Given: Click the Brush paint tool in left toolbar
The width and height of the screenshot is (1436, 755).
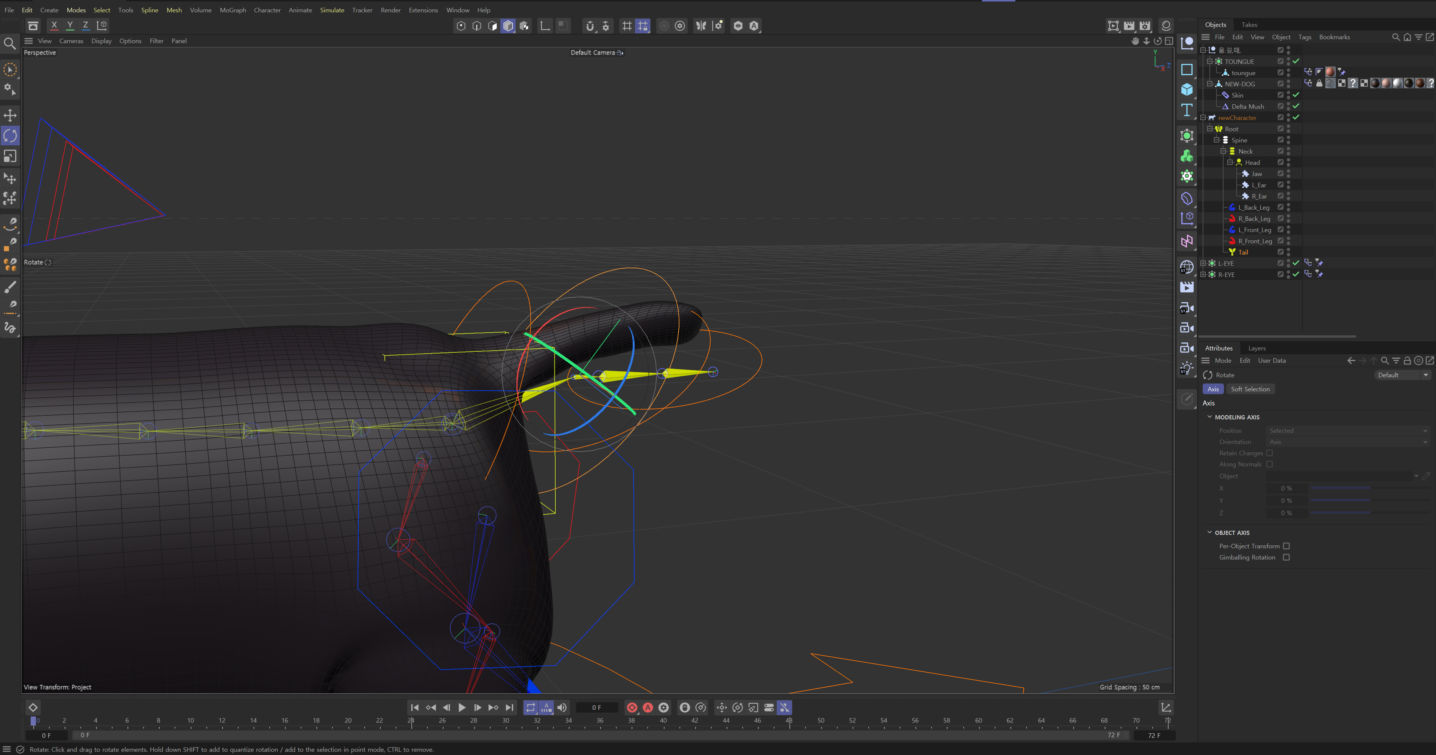Looking at the screenshot, I should pyautogui.click(x=10, y=287).
